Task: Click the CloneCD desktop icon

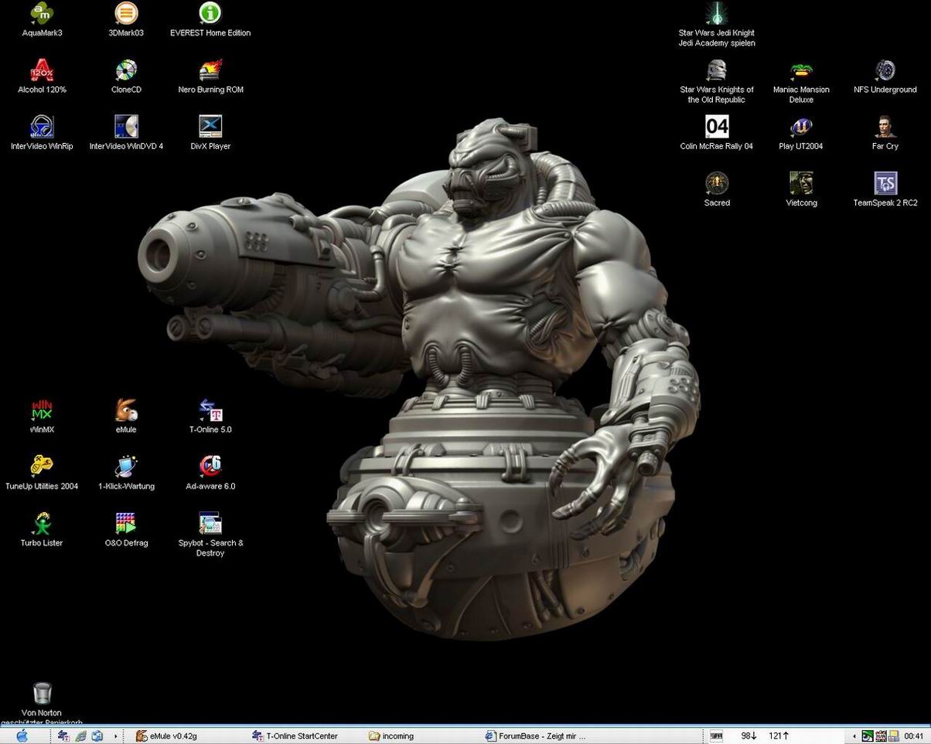Action: [126, 70]
